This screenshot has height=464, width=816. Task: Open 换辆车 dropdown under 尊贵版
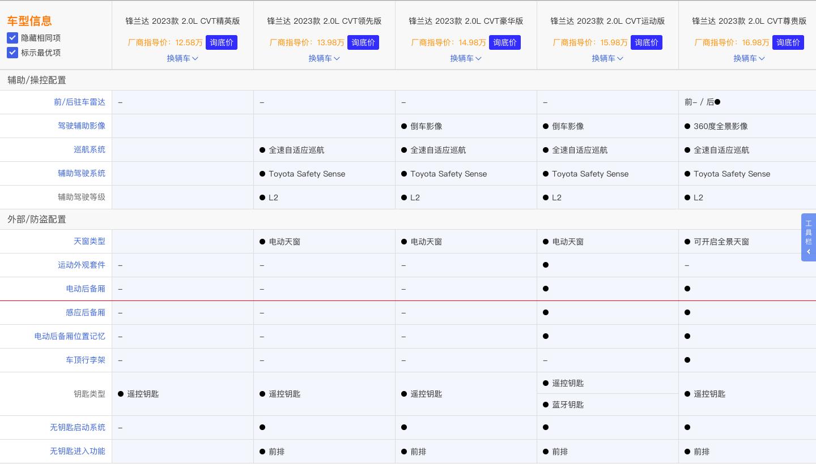(x=749, y=58)
